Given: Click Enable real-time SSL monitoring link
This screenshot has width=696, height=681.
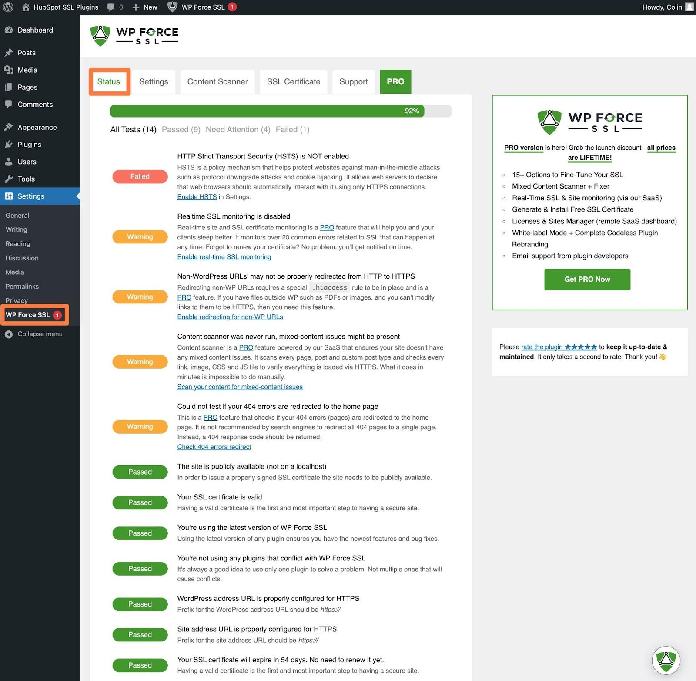Looking at the screenshot, I should (224, 257).
